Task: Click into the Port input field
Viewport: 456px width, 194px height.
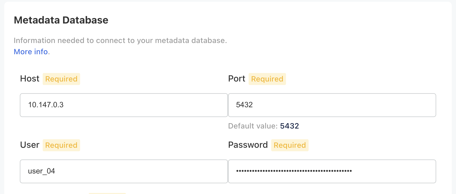Action: (331, 105)
